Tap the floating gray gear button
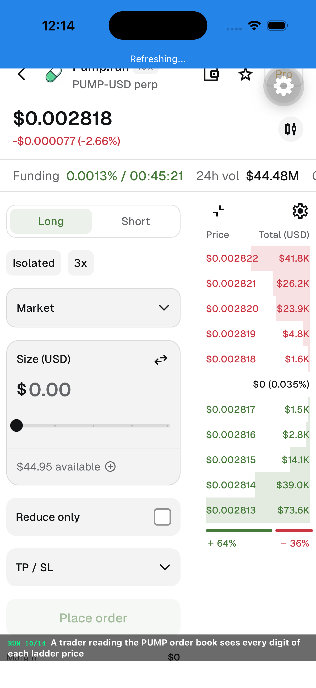Image resolution: width=316 pixels, height=688 pixels. [x=284, y=86]
